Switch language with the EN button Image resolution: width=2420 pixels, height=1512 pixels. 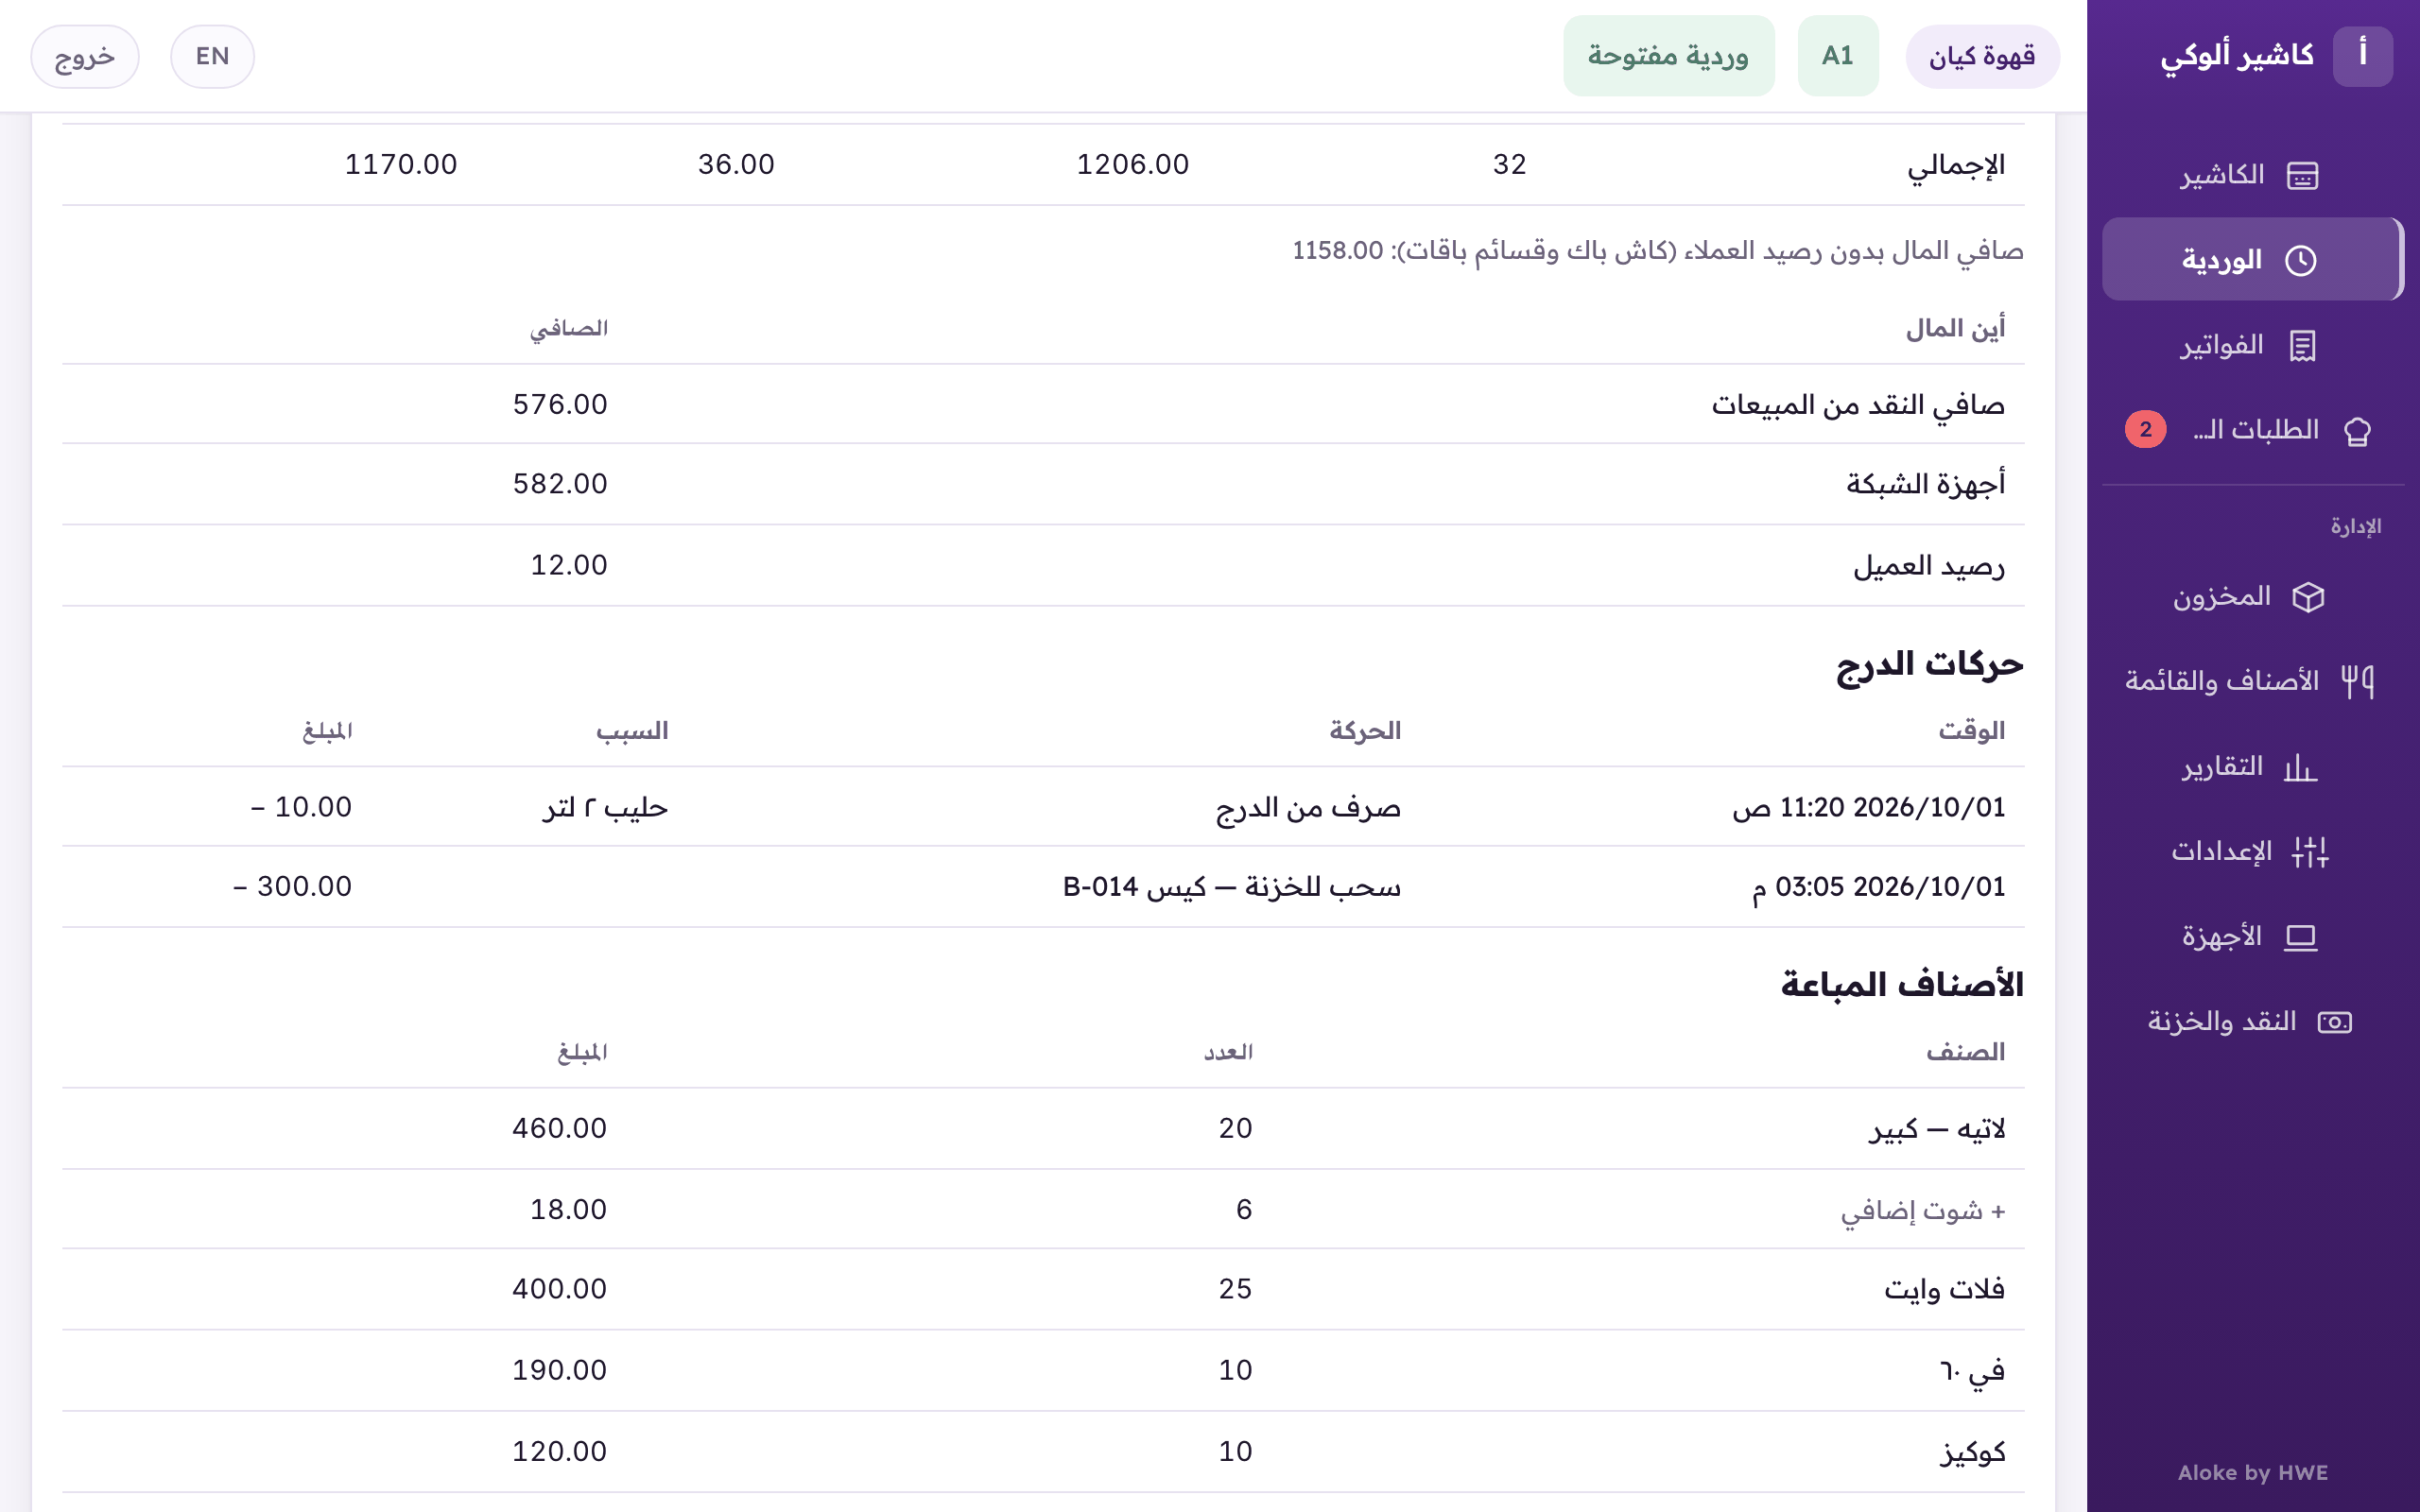pyautogui.click(x=212, y=56)
